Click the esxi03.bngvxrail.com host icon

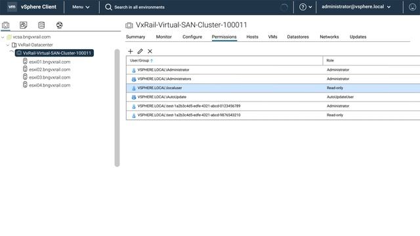pos(25,77)
